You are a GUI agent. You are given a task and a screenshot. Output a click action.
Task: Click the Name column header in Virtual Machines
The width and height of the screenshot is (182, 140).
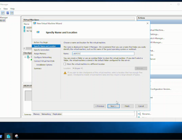point(27,24)
